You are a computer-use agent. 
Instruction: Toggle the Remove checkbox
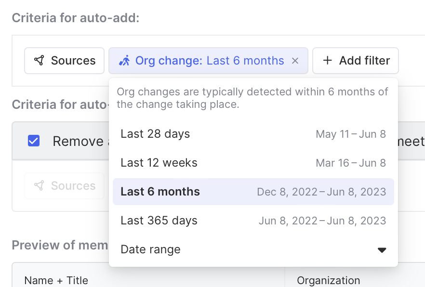coord(34,141)
